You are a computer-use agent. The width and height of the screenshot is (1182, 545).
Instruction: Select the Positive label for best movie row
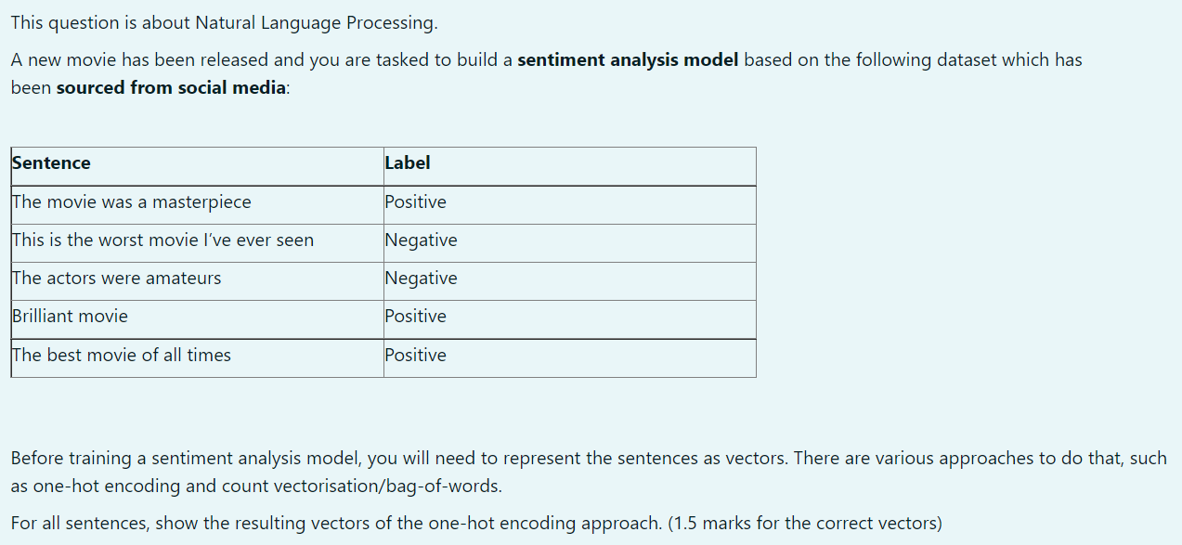coord(416,356)
